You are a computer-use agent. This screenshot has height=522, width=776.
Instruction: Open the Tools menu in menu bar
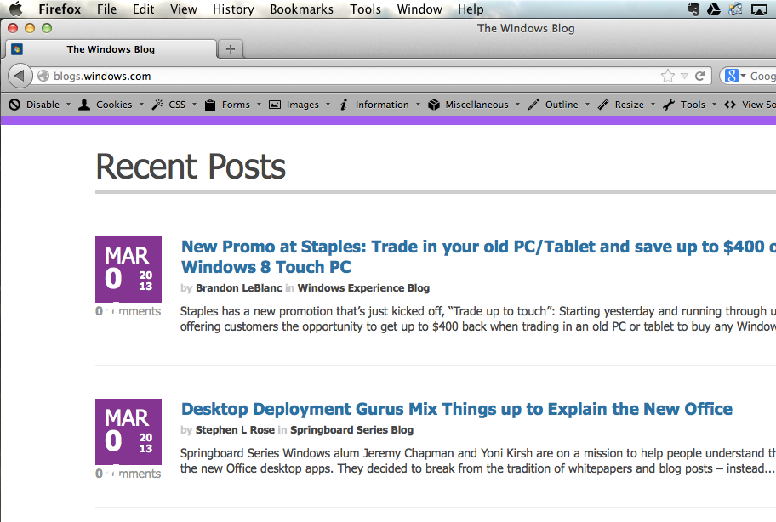click(365, 9)
